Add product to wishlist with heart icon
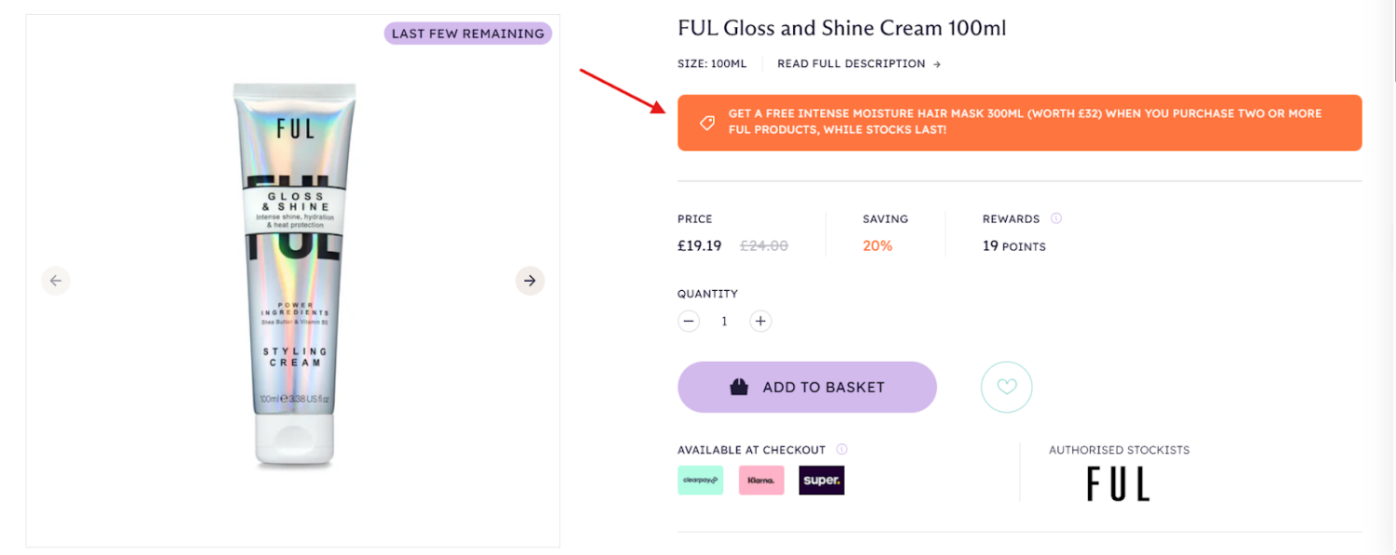 tap(1006, 387)
